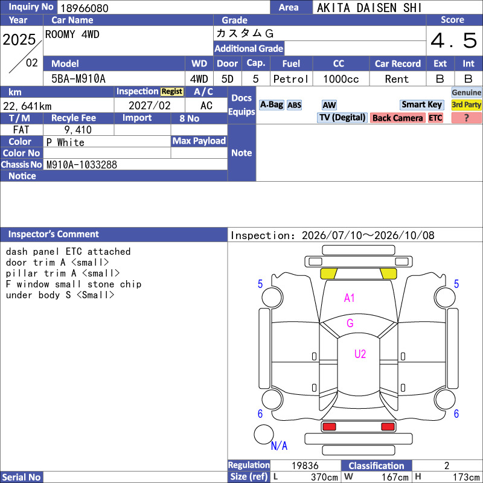Click the N/A spare tire circle
Viewport: 483px width, 483px height.
click(264, 434)
